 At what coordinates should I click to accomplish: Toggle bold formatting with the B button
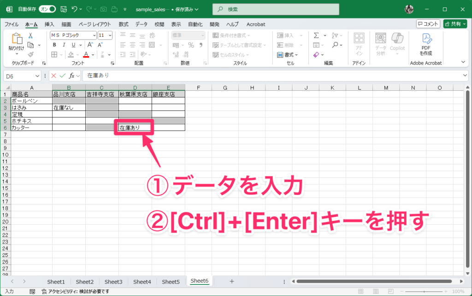(x=54, y=45)
